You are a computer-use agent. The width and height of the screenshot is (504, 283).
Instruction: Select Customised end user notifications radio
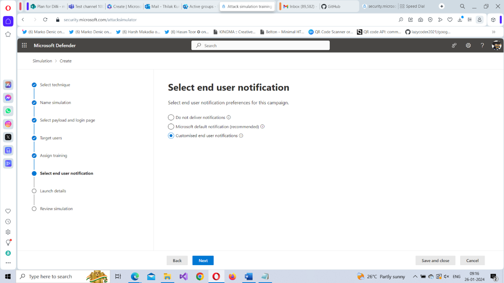click(x=171, y=136)
